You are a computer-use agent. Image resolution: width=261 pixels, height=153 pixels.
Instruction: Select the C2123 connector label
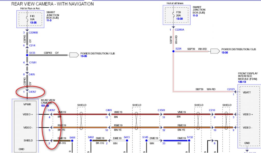click(x=231, y=89)
